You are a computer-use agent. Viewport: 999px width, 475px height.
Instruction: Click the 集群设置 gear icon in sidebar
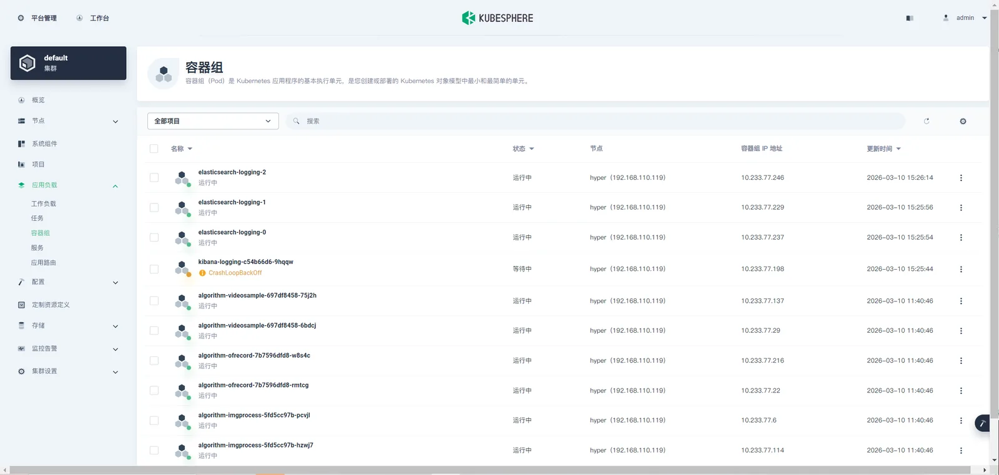[21, 371]
